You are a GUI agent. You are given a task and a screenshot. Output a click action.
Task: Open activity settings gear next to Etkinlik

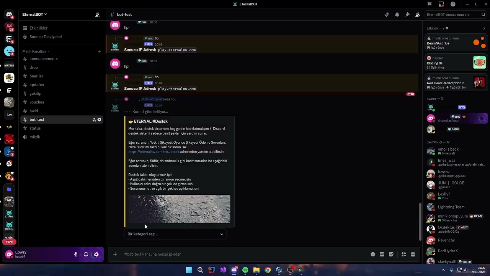point(447,28)
